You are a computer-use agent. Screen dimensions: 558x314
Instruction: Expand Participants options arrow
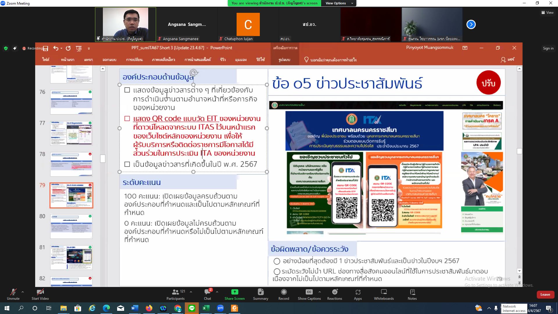[191, 292]
